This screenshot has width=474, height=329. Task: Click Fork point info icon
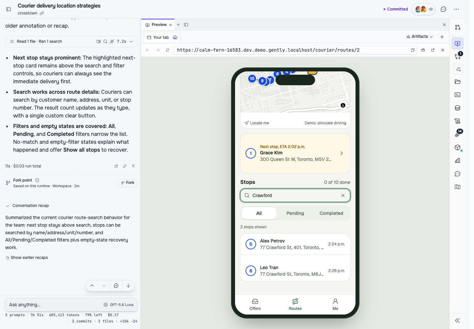pos(37,180)
